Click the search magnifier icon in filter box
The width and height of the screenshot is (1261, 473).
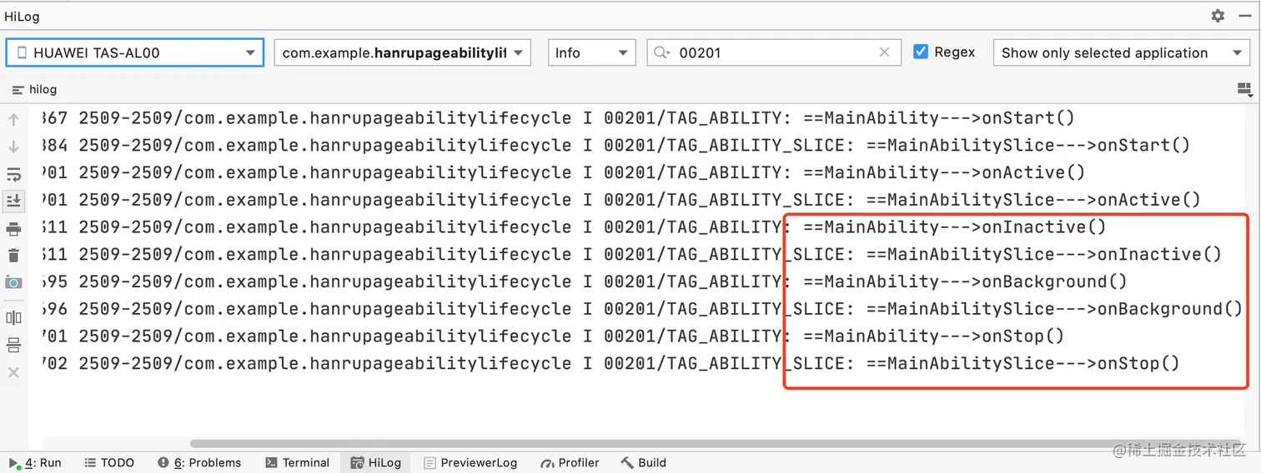point(662,52)
